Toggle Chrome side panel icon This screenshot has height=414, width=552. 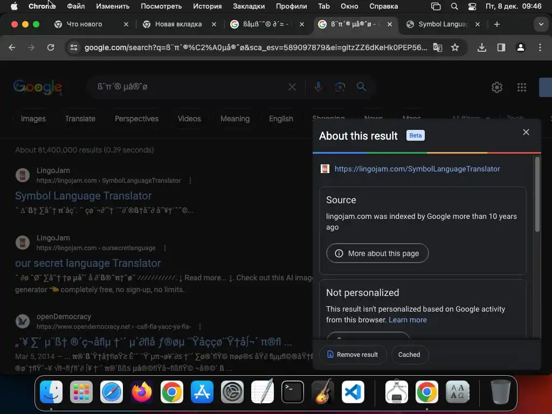pos(501,47)
